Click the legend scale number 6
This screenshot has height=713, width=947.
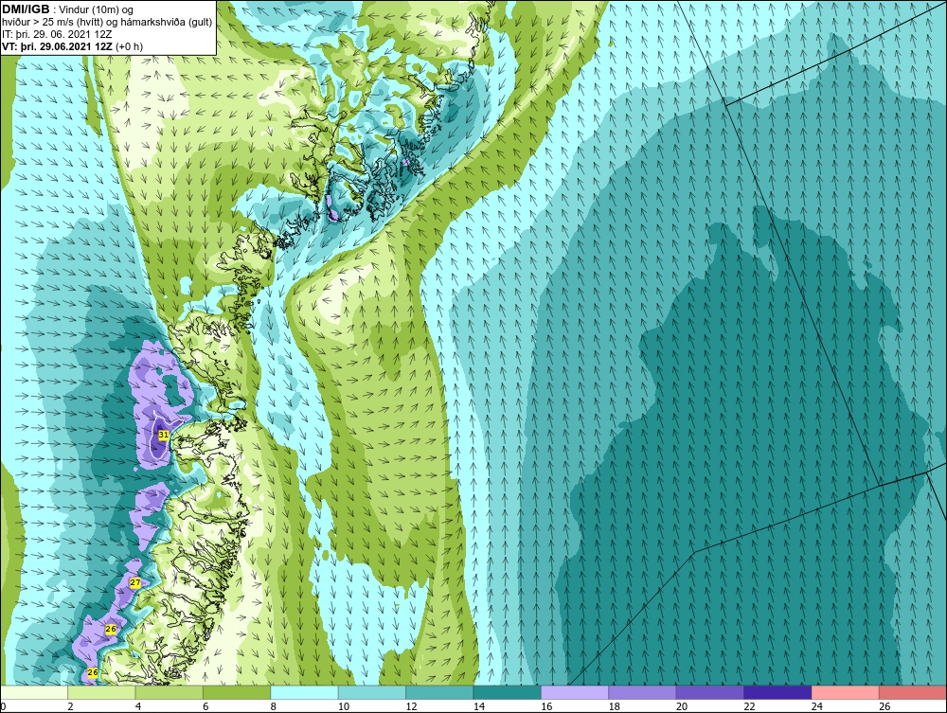[205, 706]
